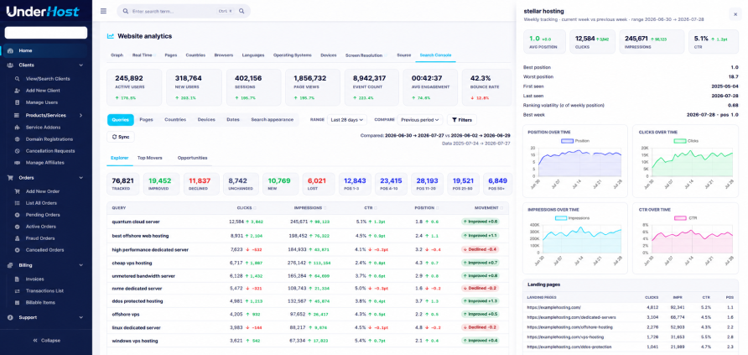
Task: Click the sidebar search box under logo
Action: 46,33
